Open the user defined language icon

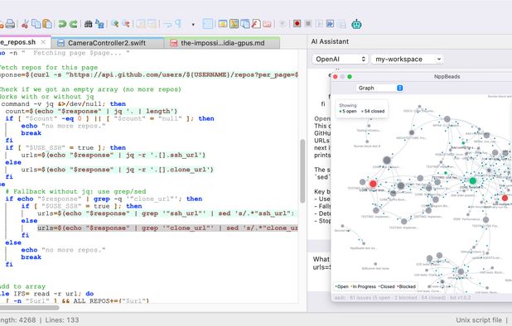tap(223, 24)
